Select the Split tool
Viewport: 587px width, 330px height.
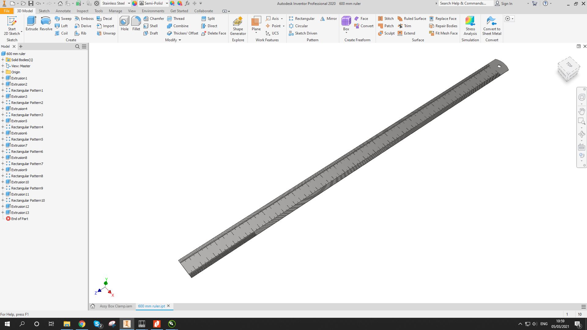pos(208,19)
